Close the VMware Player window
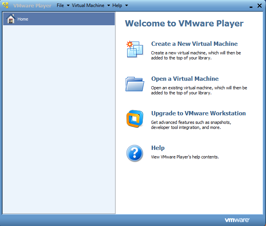 point(259,5)
